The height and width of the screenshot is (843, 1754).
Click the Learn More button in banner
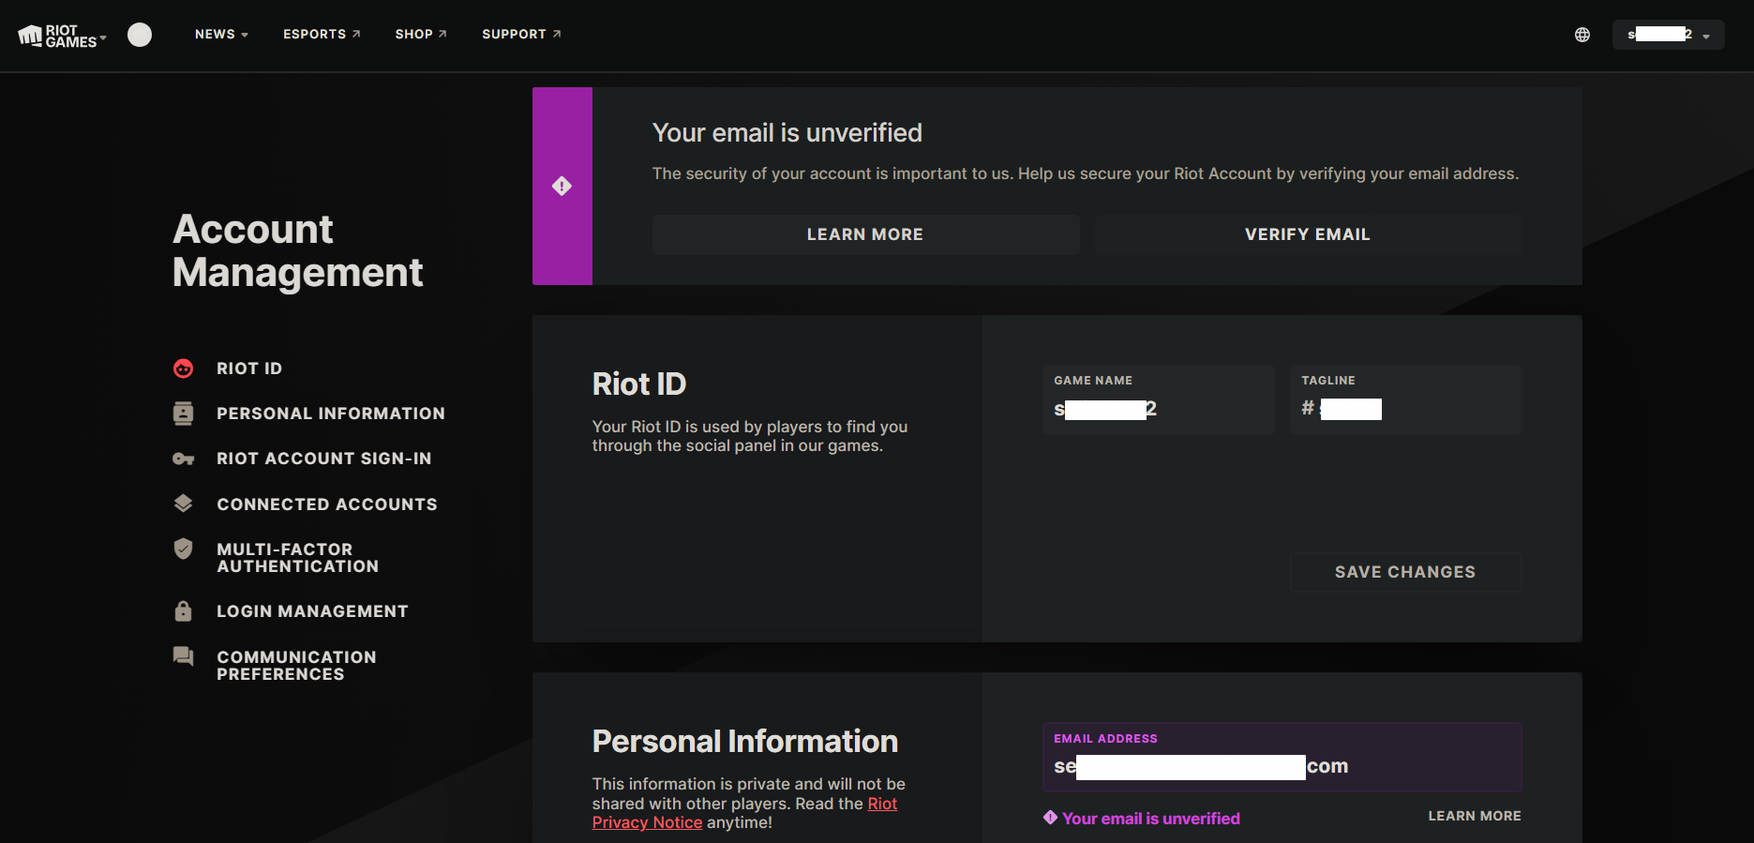point(865,234)
